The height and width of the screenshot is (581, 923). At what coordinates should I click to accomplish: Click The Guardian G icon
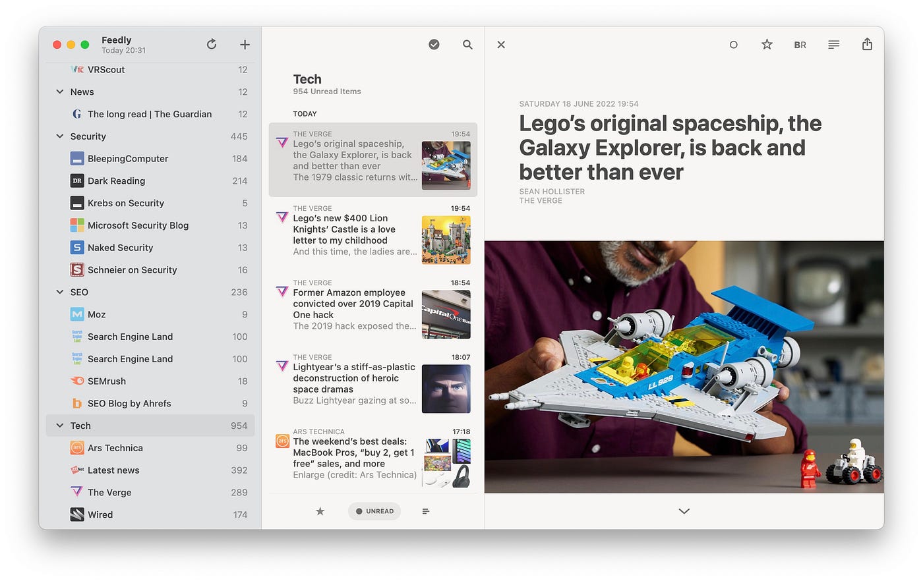point(77,114)
